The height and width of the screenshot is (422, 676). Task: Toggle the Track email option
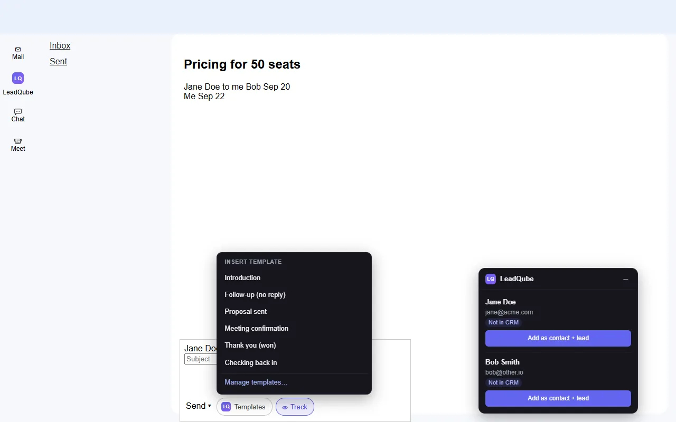click(x=295, y=407)
